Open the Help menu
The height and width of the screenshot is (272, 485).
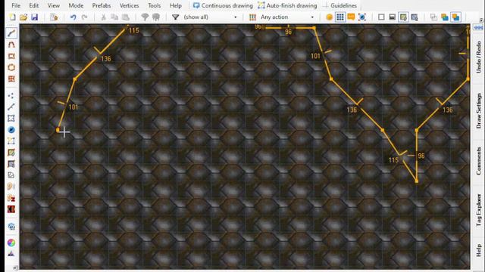(176, 5)
